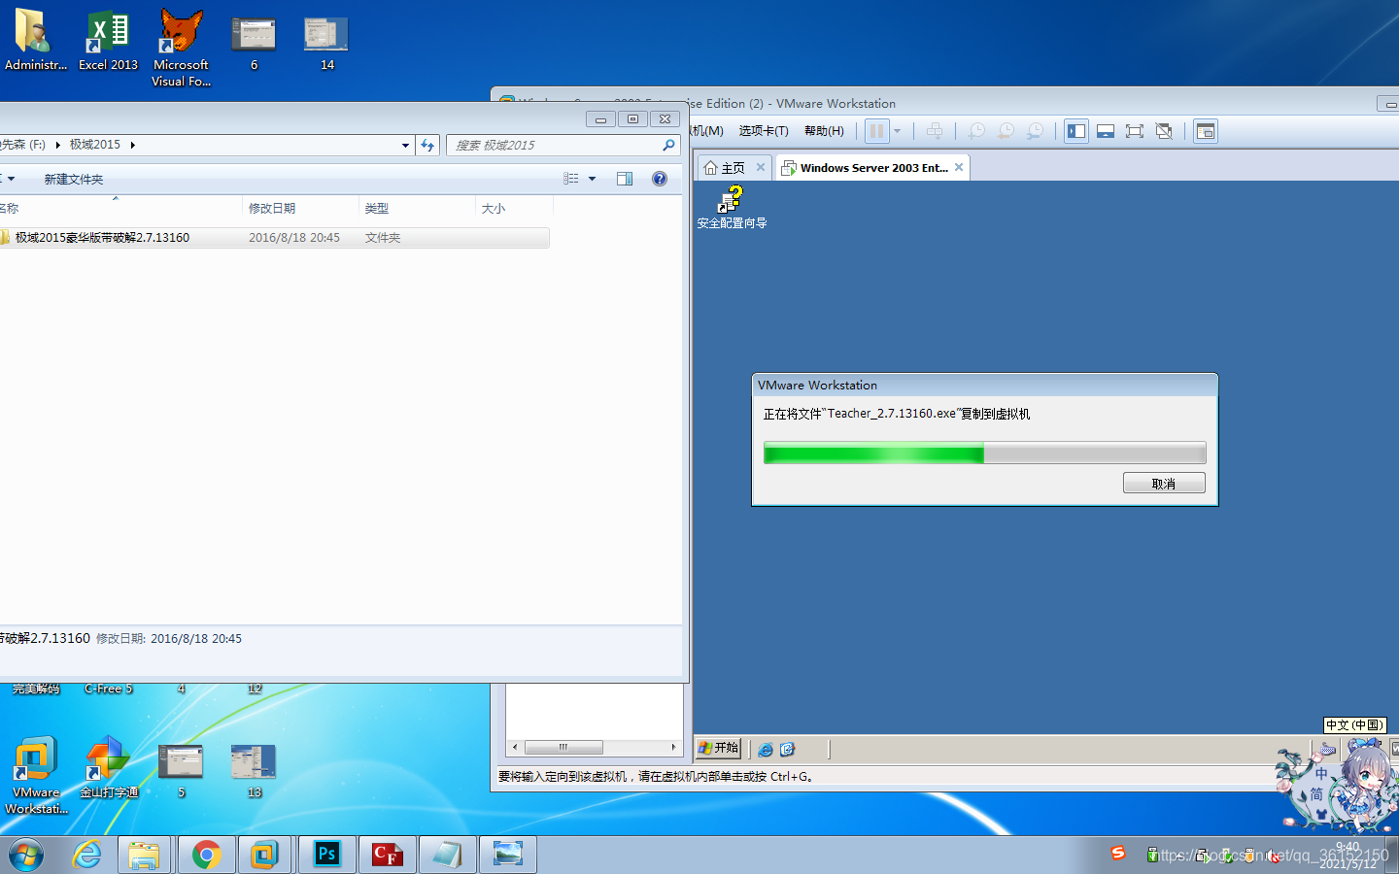1399x874 pixels.
Task: Select folder 极域2015豪华版带破解2.7.13160
Action: coord(274,238)
